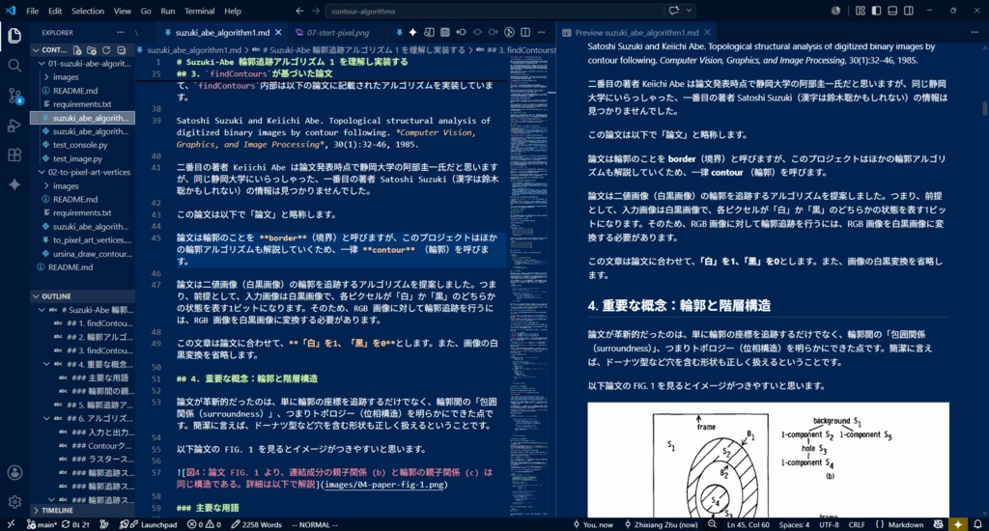The height and width of the screenshot is (531, 989).
Task: Expand the TIMELINE section
Action: 36,510
